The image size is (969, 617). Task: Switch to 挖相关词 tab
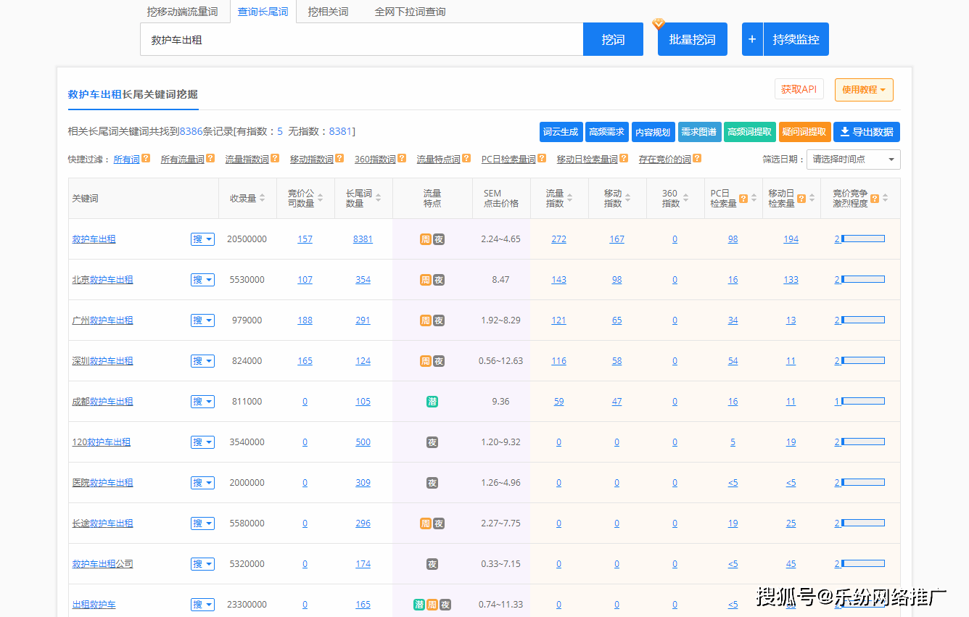[328, 12]
